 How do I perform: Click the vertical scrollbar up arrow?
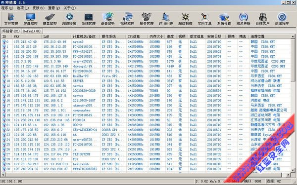click(x=293, y=37)
